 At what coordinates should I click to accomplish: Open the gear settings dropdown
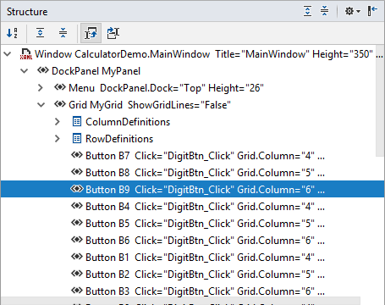point(352,11)
